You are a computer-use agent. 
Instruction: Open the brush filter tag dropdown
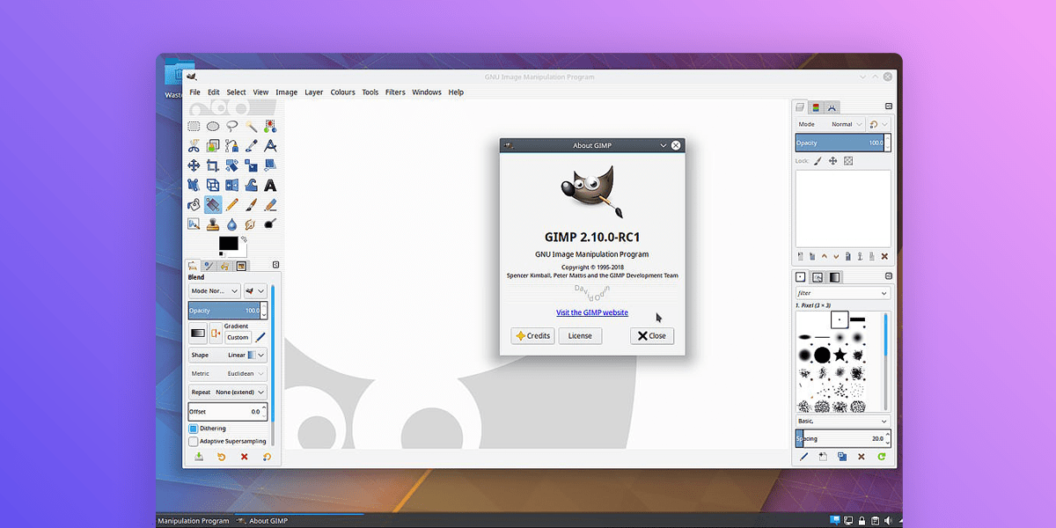[843, 293]
